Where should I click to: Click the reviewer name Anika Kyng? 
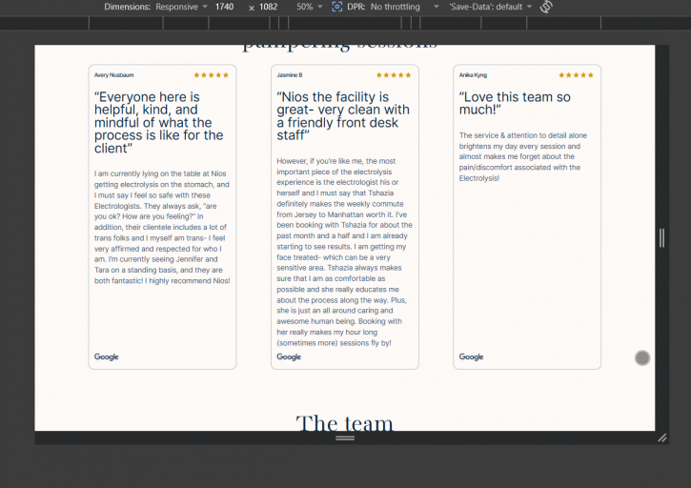(473, 75)
